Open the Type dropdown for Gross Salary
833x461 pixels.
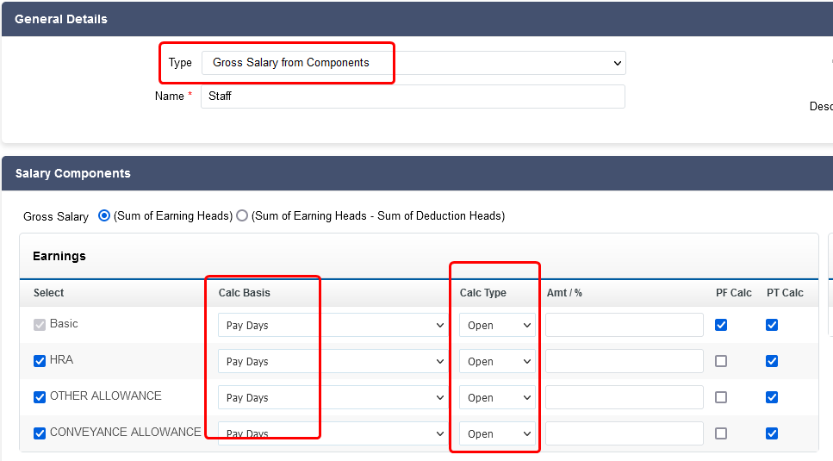click(413, 63)
